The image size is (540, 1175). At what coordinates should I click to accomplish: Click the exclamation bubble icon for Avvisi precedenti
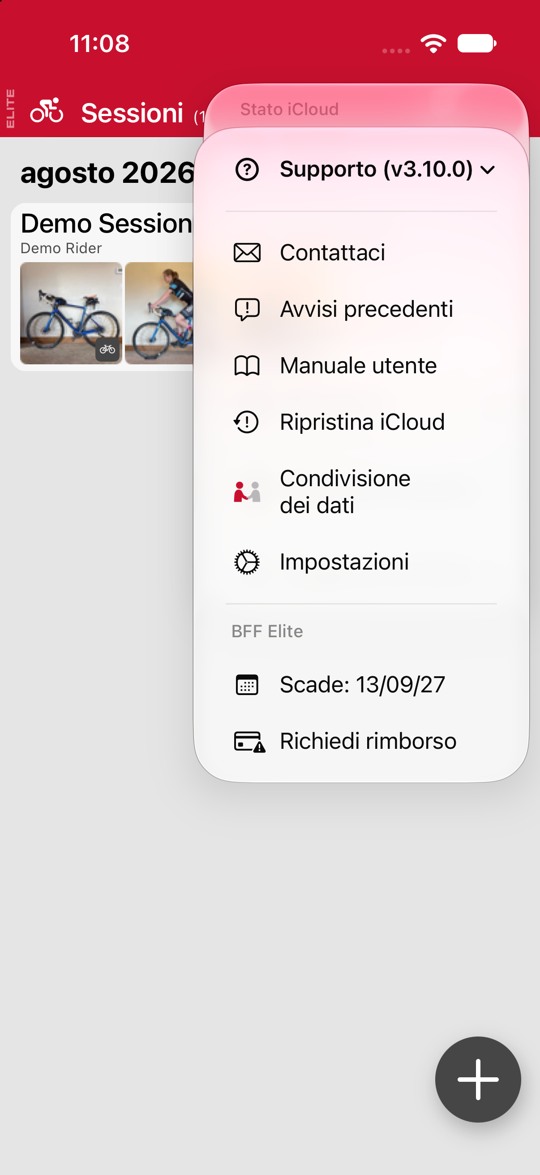point(247,310)
